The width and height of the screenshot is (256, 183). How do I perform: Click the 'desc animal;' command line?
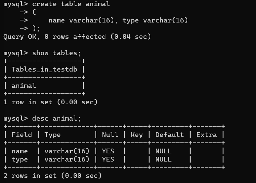coord(42,119)
